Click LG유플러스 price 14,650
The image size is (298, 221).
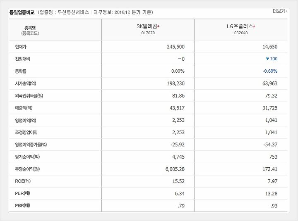point(270,47)
